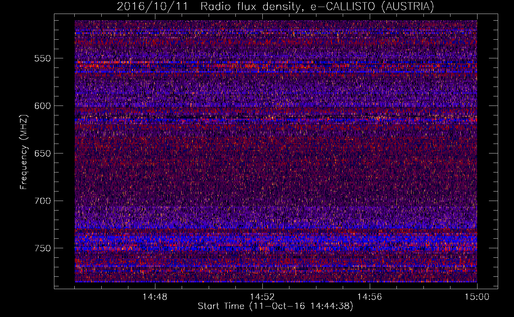Image resolution: width=514 pixels, height=317 pixels.
Task: Click the 600 frequency tick label
Action: coord(43,106)
